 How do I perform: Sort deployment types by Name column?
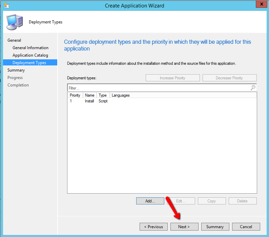coord(89,95)
